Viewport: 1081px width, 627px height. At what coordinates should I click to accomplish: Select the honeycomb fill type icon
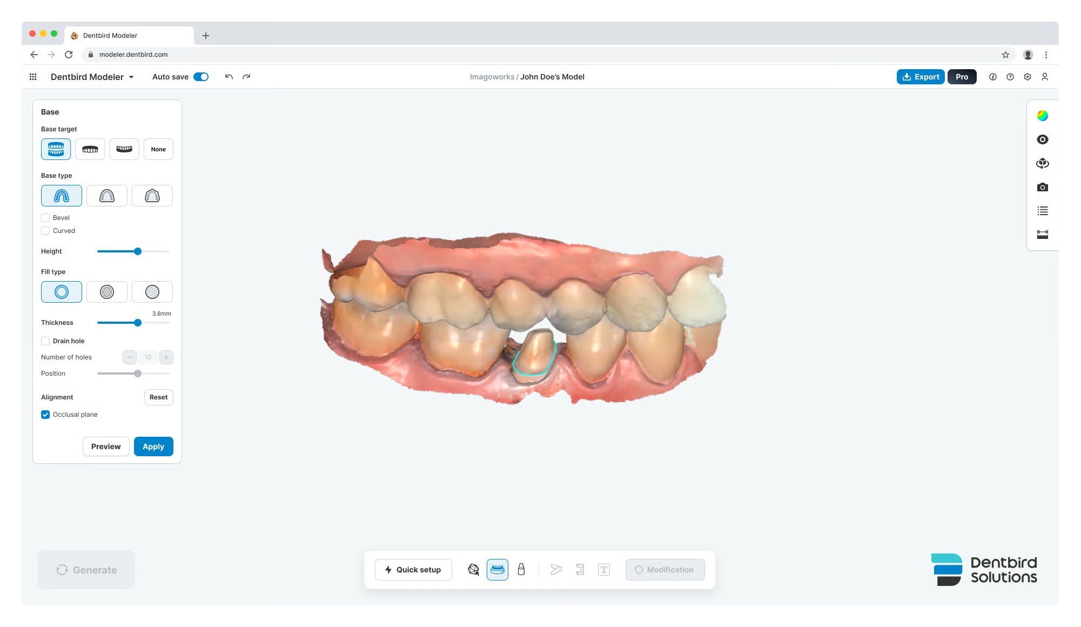tap(107, 292)
